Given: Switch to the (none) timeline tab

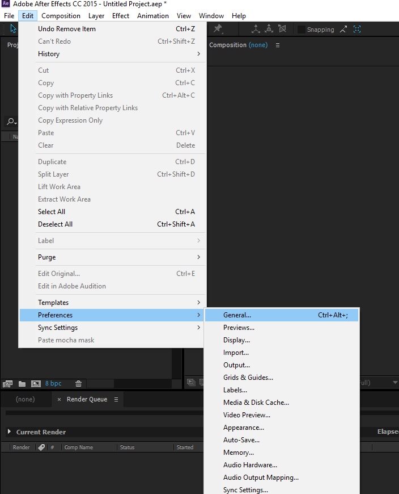Looking at the screenshot, I should [x=26, y=400].
